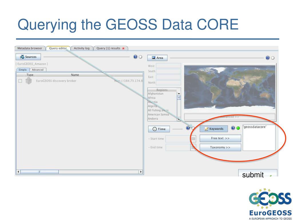This screenshot has height=220, width=293.
Task: Select Andorra in Regions list
Action: [x=153, y=119]
